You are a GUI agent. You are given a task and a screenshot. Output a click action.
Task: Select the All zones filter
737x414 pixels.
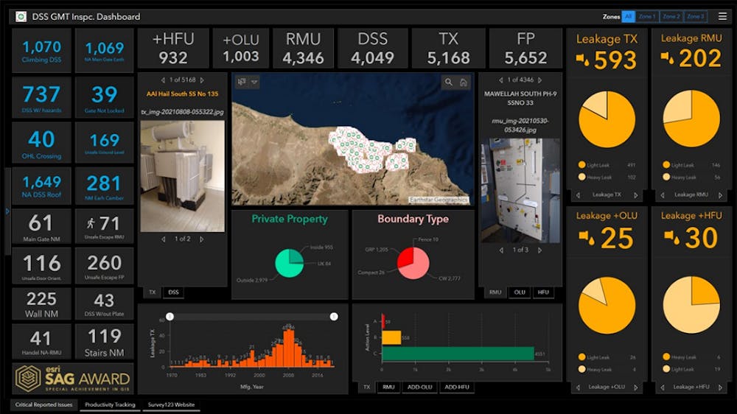point(628,16)
